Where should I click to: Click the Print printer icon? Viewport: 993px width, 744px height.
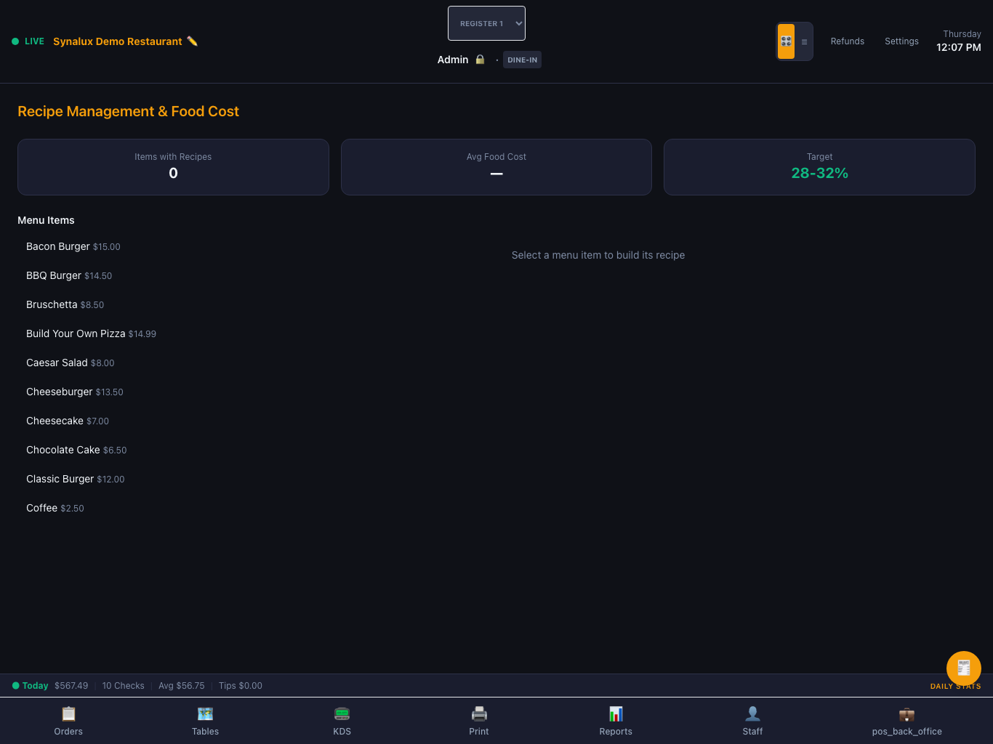pos(479,713)
